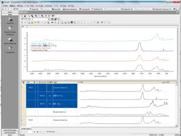Open the MineIt/Create Database sidebar icon
This screenshot has width=181, height=136.
pyautogui.click(x=10, y=31)
